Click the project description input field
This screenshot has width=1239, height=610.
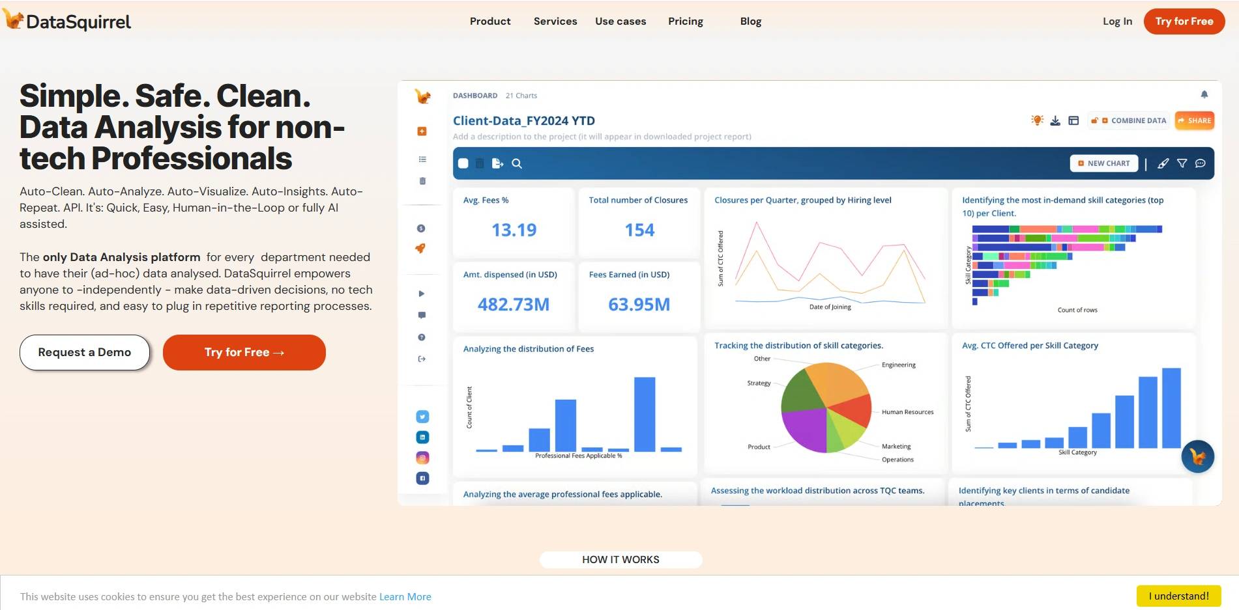tap(602, 137)
